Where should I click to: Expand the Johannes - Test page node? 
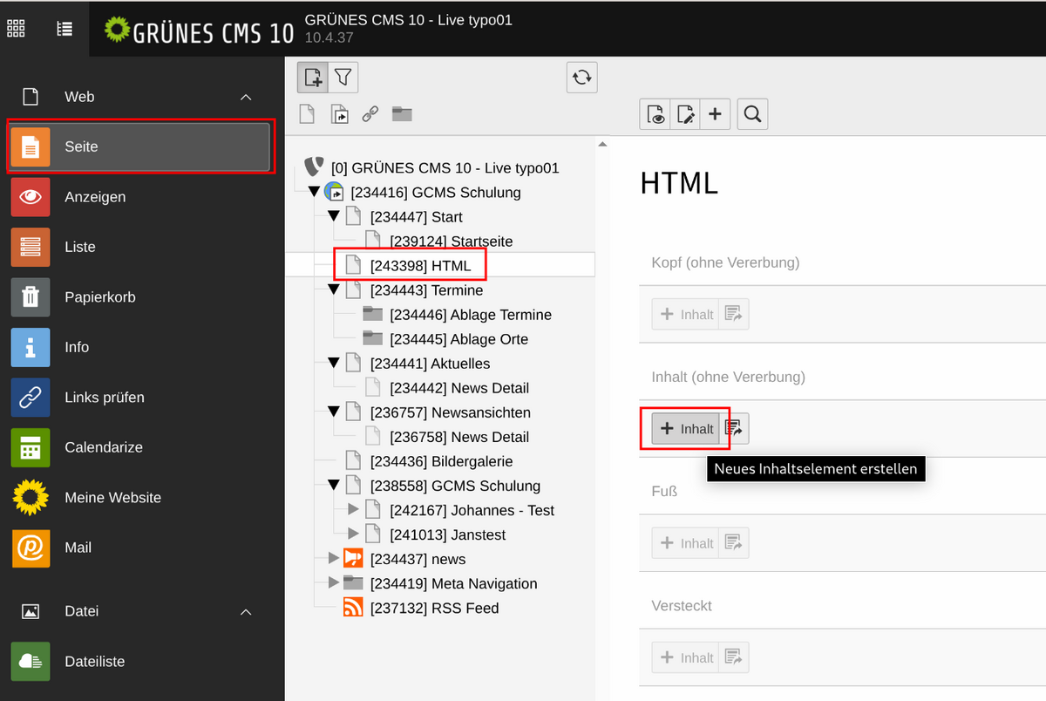353,509
